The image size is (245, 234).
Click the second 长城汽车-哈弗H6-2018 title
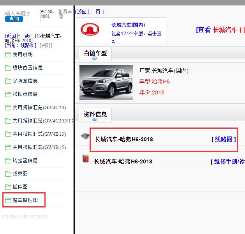(123, 161)
